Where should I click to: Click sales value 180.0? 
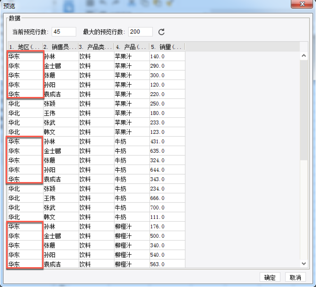(x=157, y=113)
